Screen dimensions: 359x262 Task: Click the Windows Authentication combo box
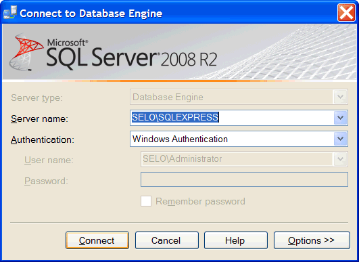pos(239,139)
